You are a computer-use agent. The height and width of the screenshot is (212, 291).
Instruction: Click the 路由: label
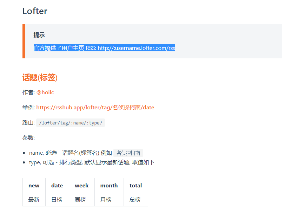(x=28, y=123)
